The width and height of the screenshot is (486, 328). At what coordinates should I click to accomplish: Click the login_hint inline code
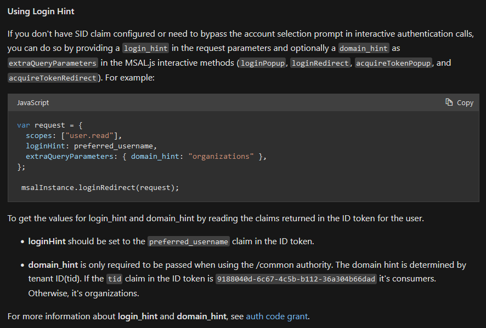point(146,48)
